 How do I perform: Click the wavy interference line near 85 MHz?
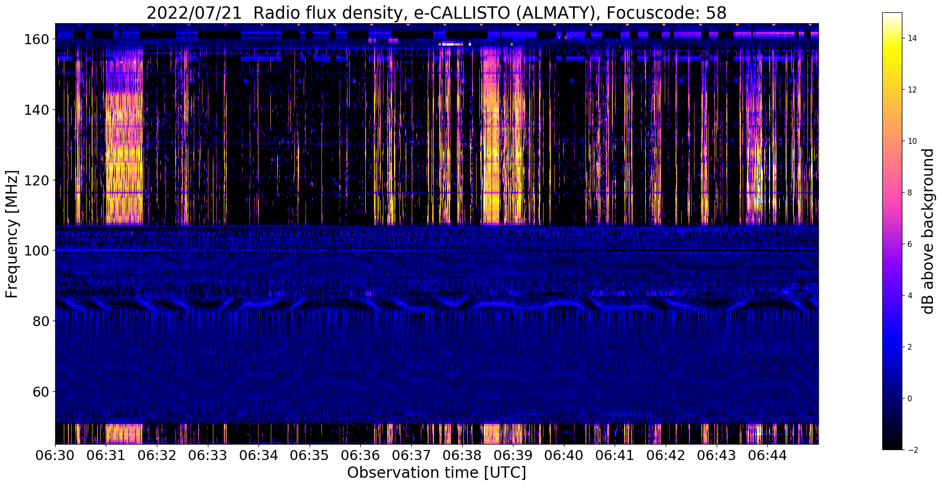click(436, 304)
